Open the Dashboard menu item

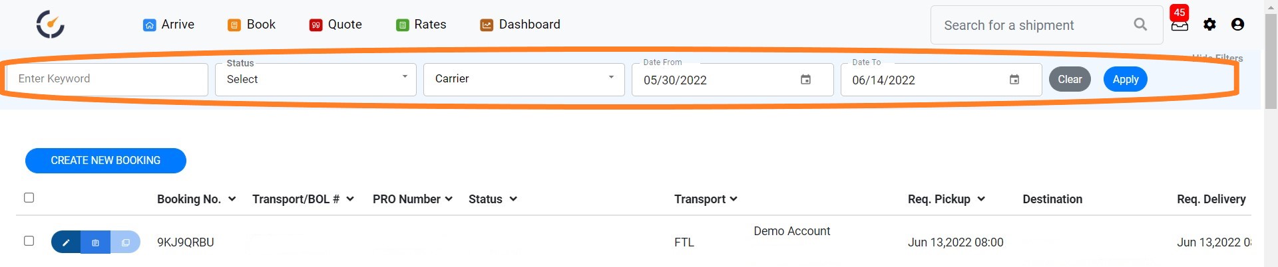[x=520, y=25]
